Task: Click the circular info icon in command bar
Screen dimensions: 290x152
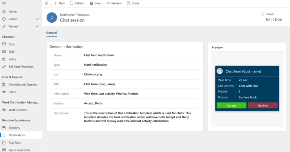Action: 47,3
